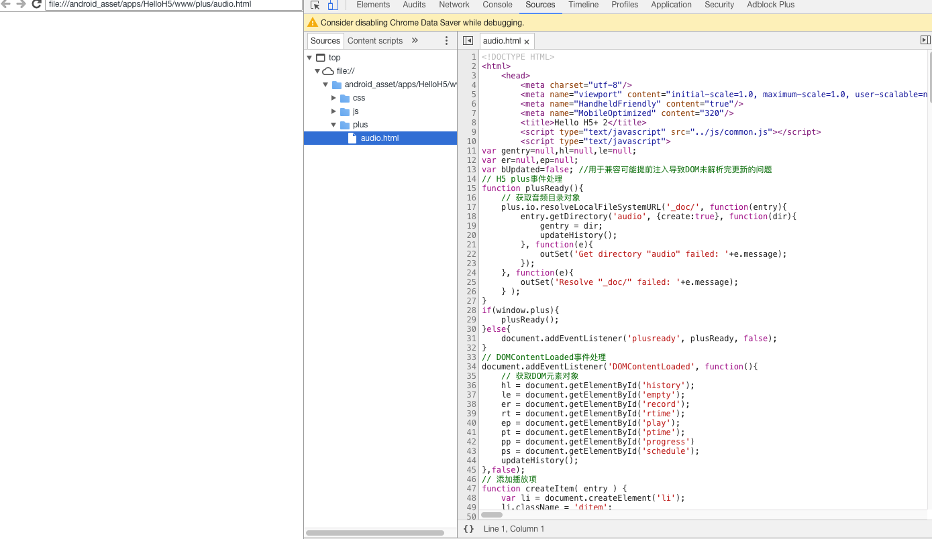
Task: Click the code editor horizontal scrollbar
Action: pos(492,515)
